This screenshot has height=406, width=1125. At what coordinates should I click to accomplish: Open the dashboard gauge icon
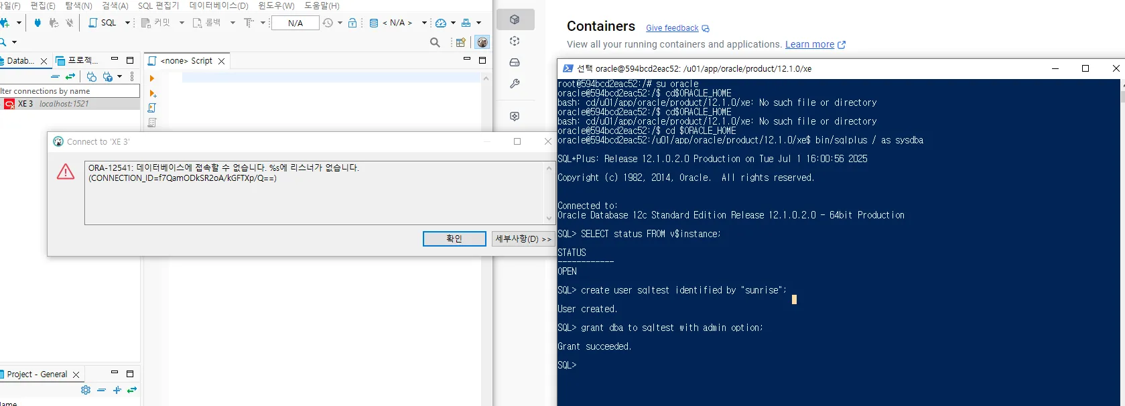(x=440, y=23)
